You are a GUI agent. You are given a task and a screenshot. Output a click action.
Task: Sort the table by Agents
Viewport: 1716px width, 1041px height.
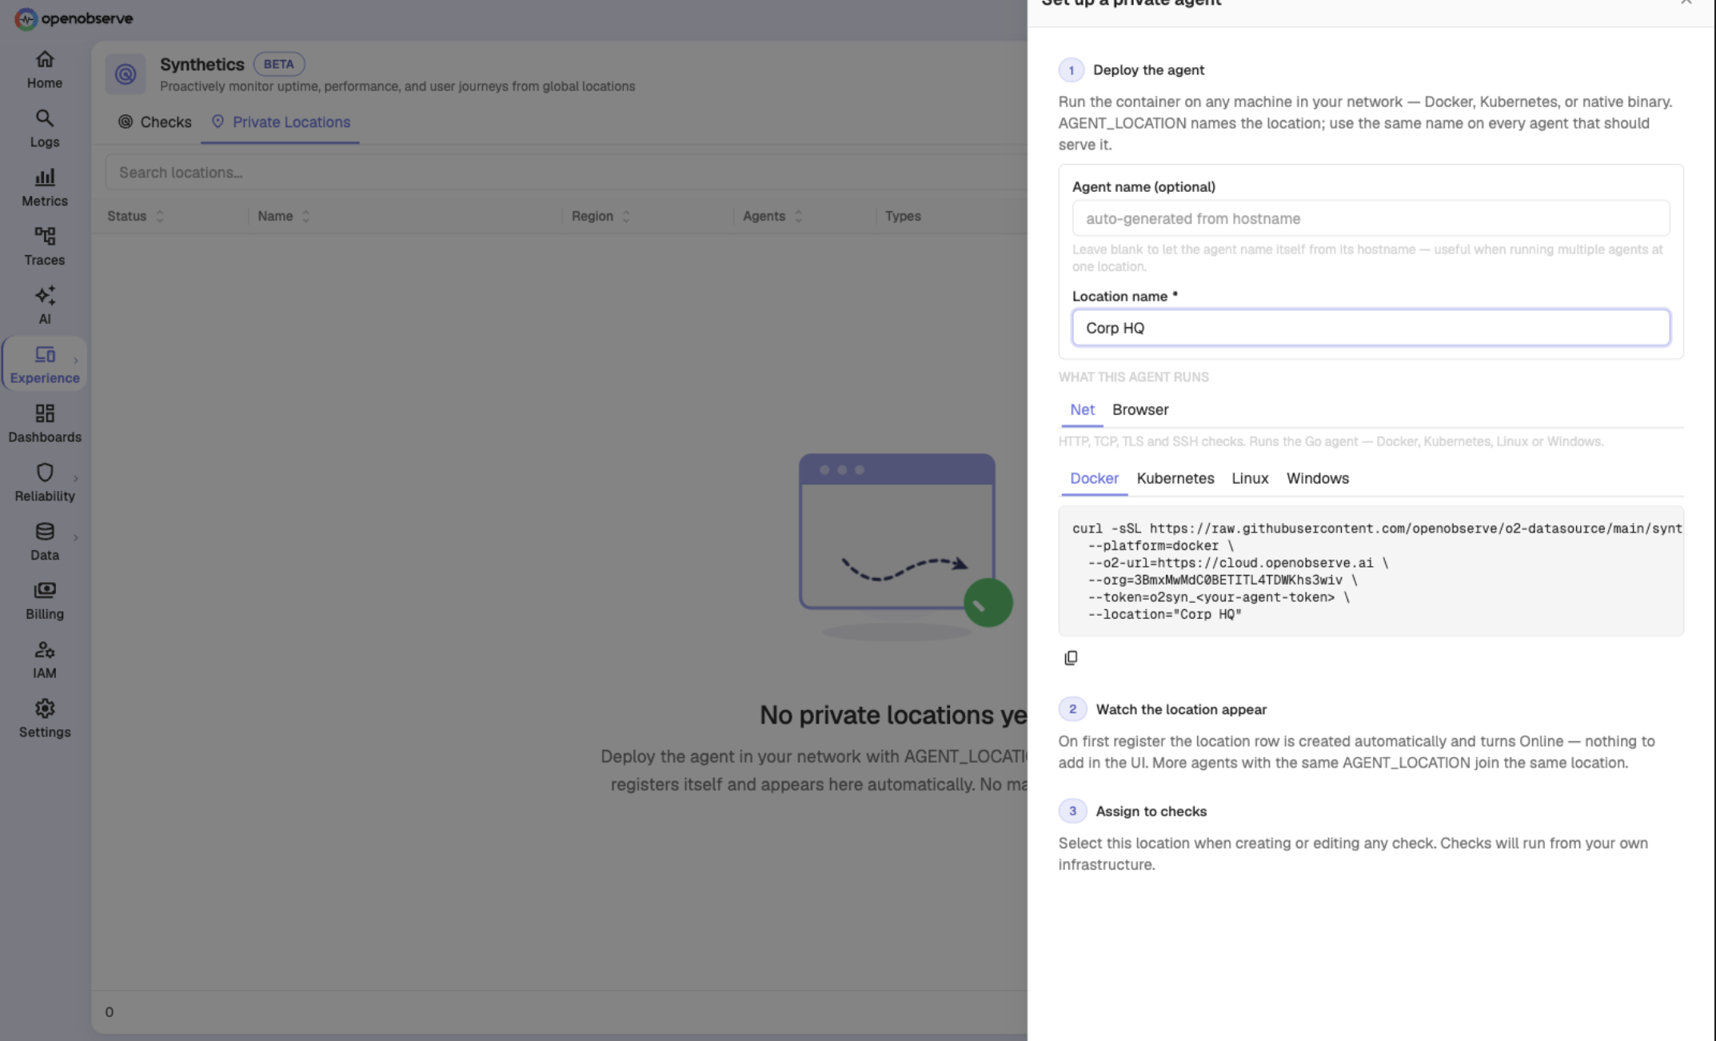(x=772, y=216)
